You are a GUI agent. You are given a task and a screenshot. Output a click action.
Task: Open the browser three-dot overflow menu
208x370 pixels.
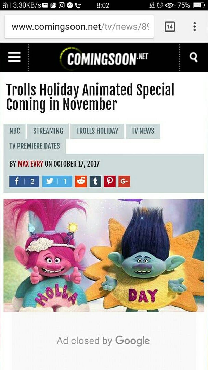click(x=194, y=27)
